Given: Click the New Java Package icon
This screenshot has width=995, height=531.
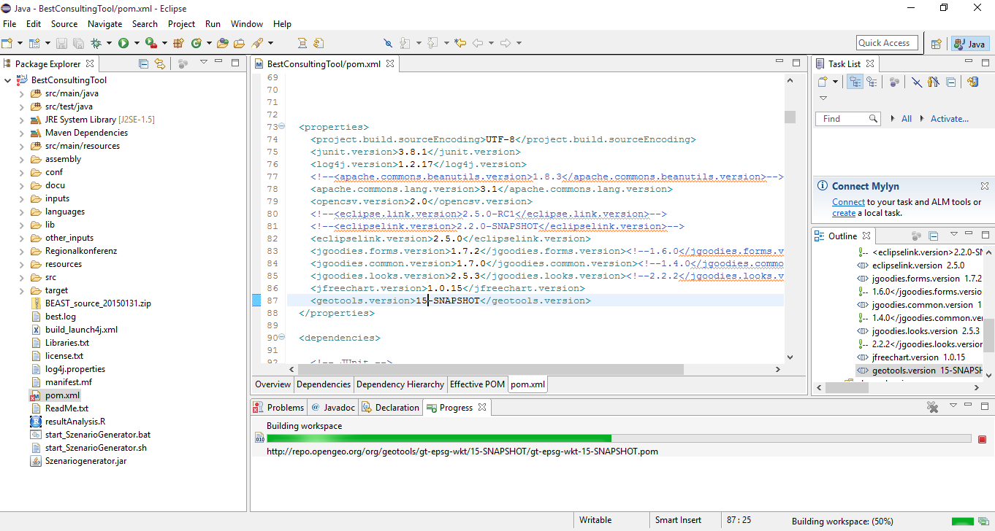Looking at the screenshot, I should coord(178,43).
